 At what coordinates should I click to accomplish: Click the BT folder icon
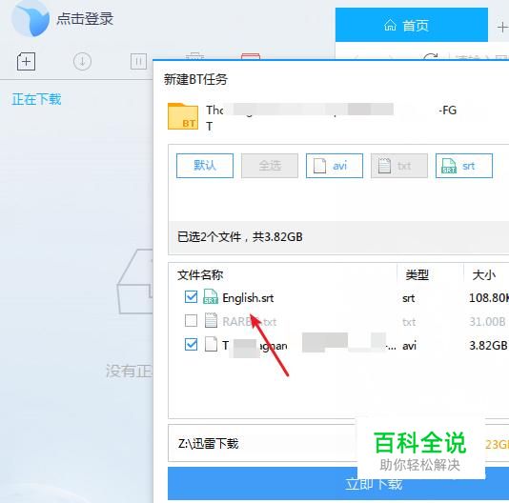(183, 116)
